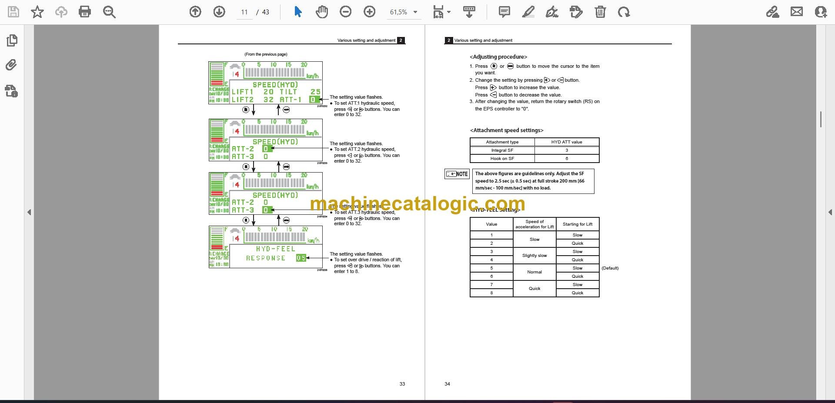Click "Speed of acceleration for Lift" header
835x403 pixels.
pyautogui.click(x=534, y=224)
